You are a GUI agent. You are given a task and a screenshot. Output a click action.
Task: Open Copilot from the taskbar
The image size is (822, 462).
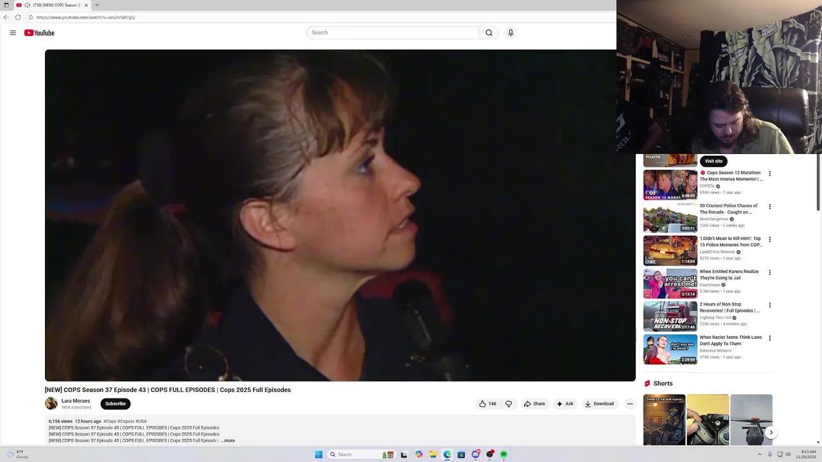(x=419, y=454)
